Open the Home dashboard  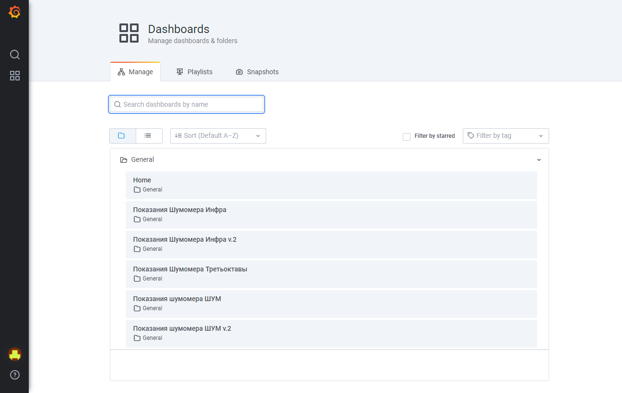(142, 180)
